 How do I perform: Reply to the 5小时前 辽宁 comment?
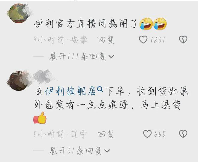[x=106, y=134]
